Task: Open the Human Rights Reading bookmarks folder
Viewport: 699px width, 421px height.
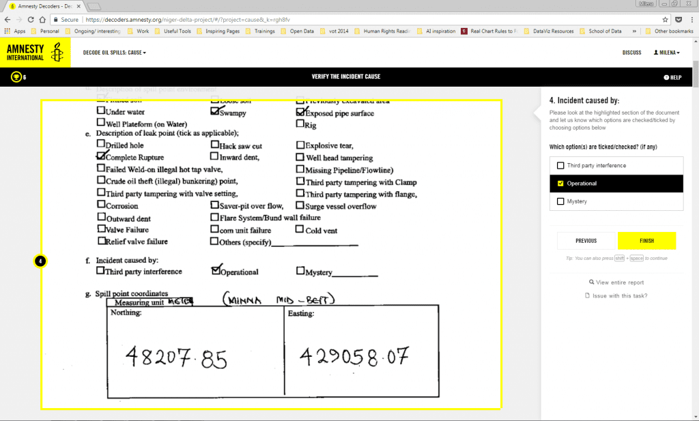Action: 382,31
